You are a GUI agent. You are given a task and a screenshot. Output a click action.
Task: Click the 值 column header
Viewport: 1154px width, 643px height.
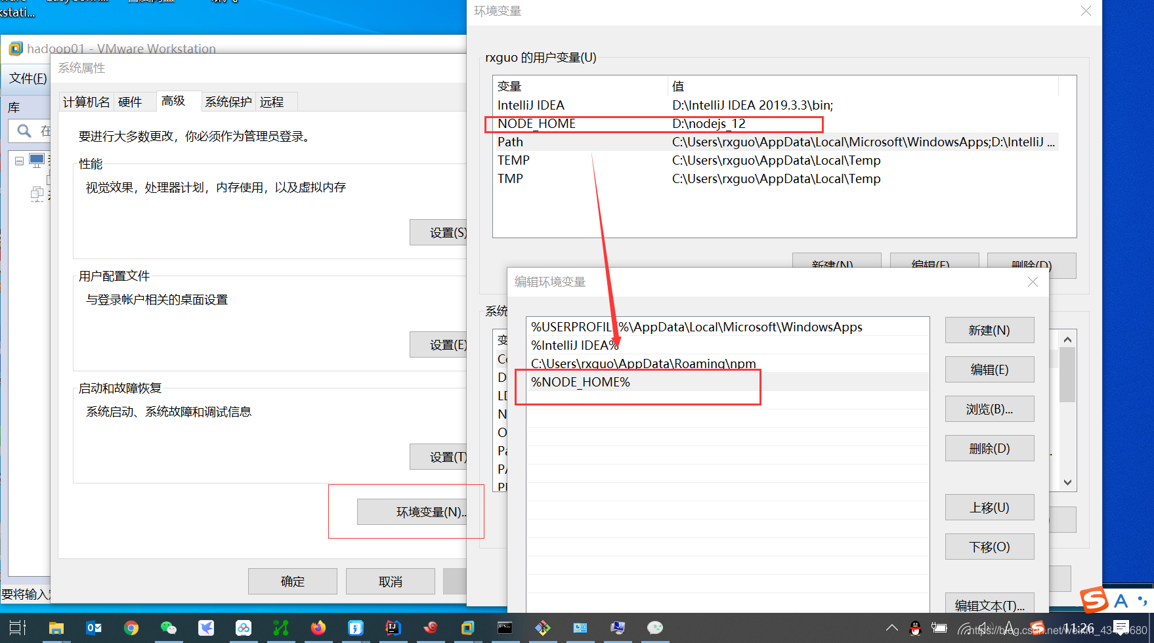863,86
